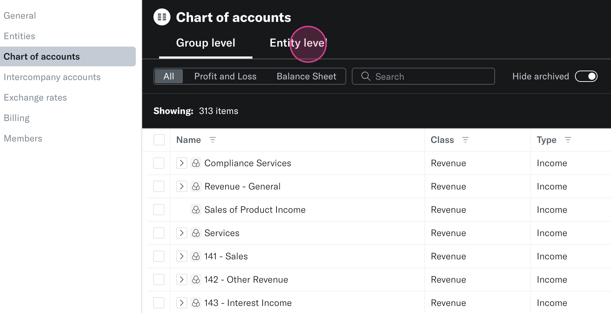Check the select-all checkbox in header
The width and height of the screenshot is (611, 313).
159,140
